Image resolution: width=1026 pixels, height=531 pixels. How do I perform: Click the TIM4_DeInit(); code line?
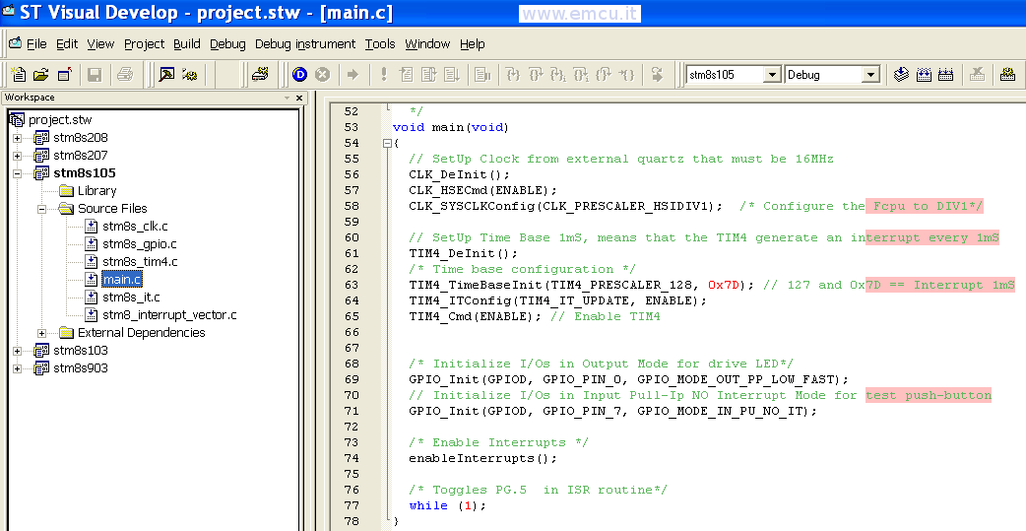coord(463,253)
